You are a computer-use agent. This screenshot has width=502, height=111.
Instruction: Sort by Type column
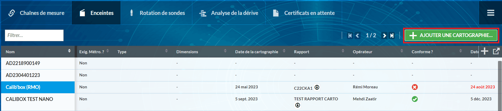(166, 51)
